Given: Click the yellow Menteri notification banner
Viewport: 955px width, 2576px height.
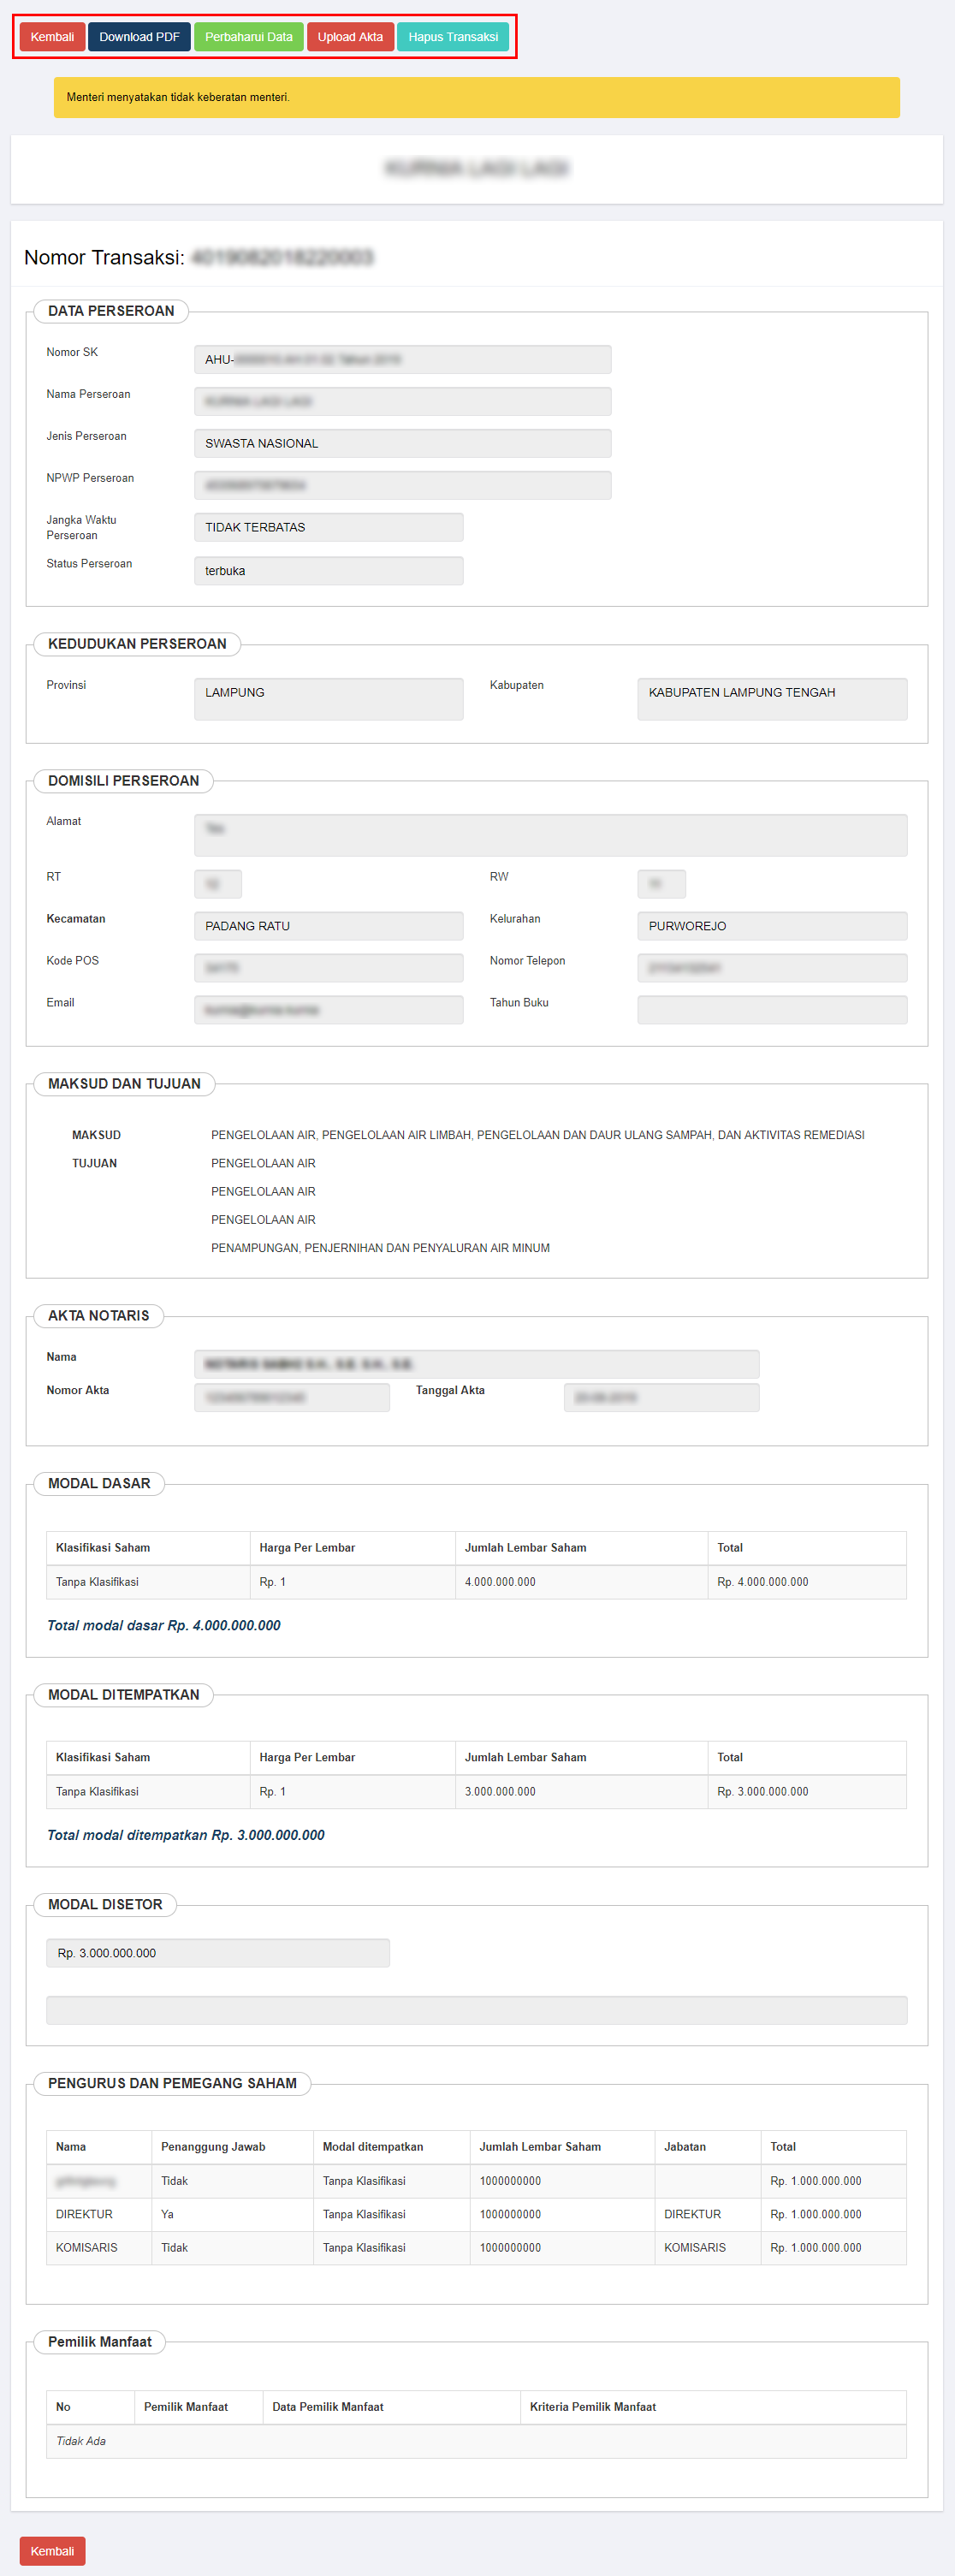Looking at the screenshot, I should pos(476,98).
